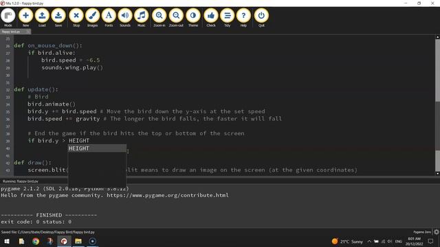Open the Mode selector
This screenshot has width=440, height=247.
[8, 18]
